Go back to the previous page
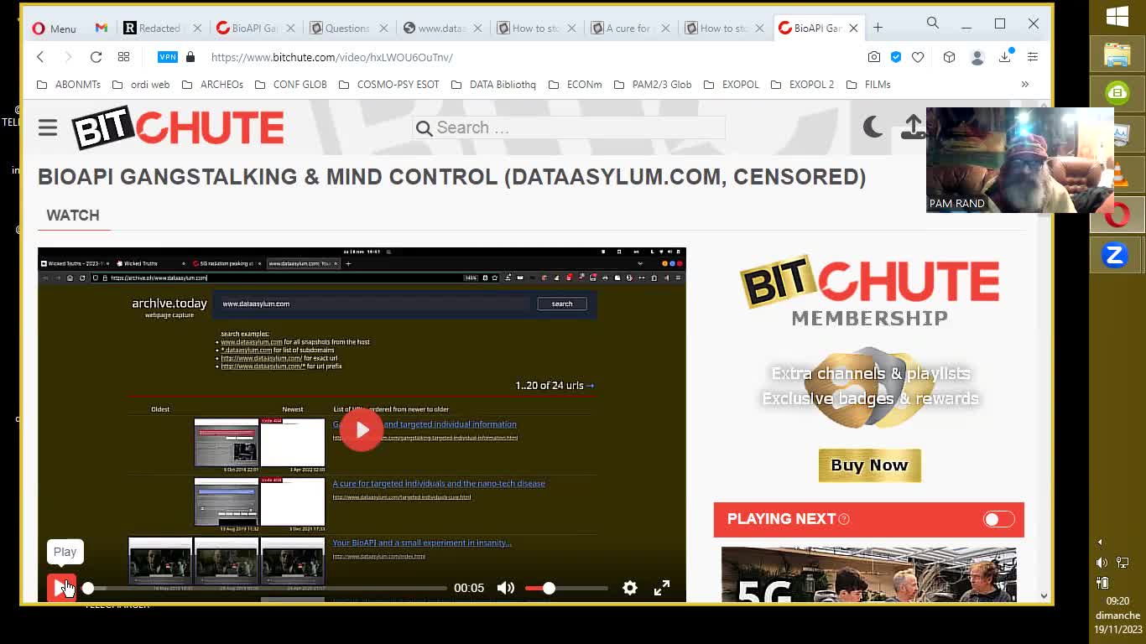Viewport: 1146px width, 644px height. click(40, 57)
